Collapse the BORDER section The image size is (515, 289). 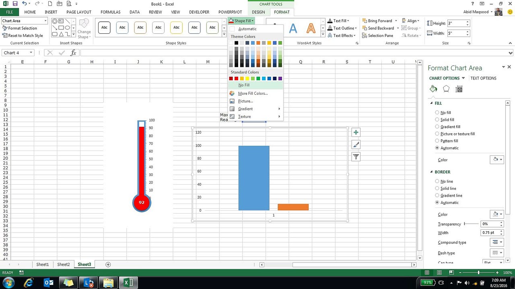point(432,172)
